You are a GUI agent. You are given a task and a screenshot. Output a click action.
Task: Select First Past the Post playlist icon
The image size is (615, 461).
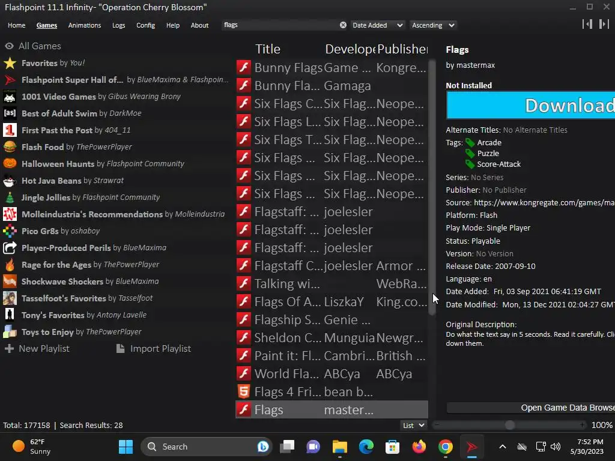10,130
